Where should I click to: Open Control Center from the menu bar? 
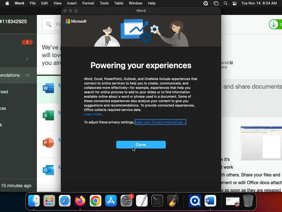[x=235, y=3]
